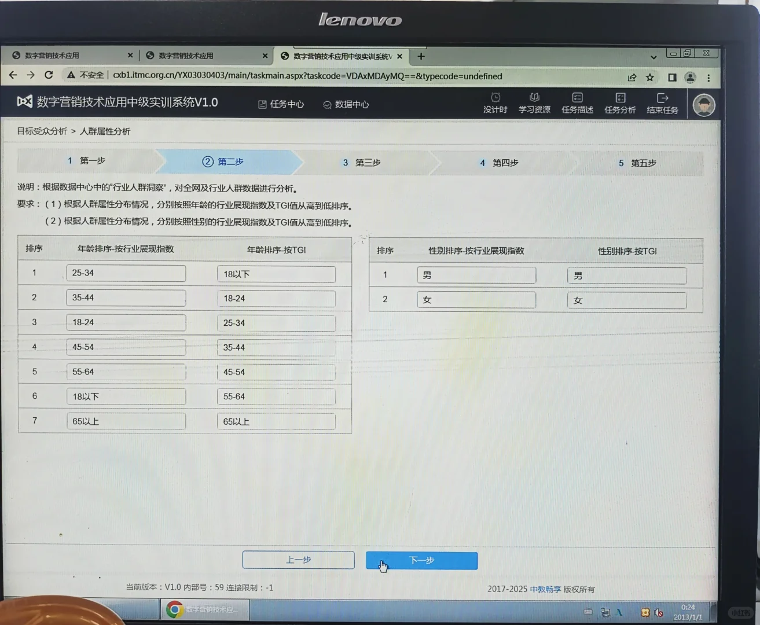Click the Chrome taskbar button
Viewport: 760px width, 625px height.
[205, 609]
